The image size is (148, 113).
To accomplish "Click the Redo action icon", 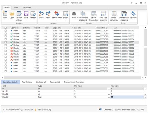I will (48, 14).
